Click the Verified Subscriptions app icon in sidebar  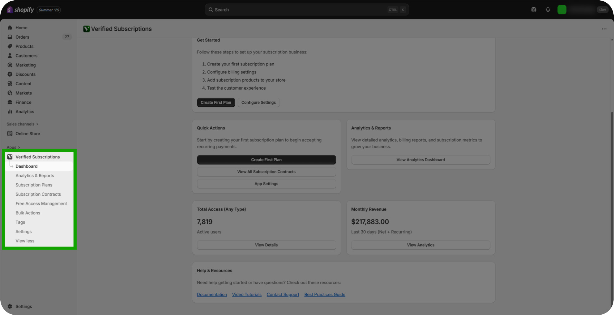point(10,157)
